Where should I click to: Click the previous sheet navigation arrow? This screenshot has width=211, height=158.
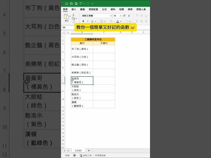click(x=65, y=151)
